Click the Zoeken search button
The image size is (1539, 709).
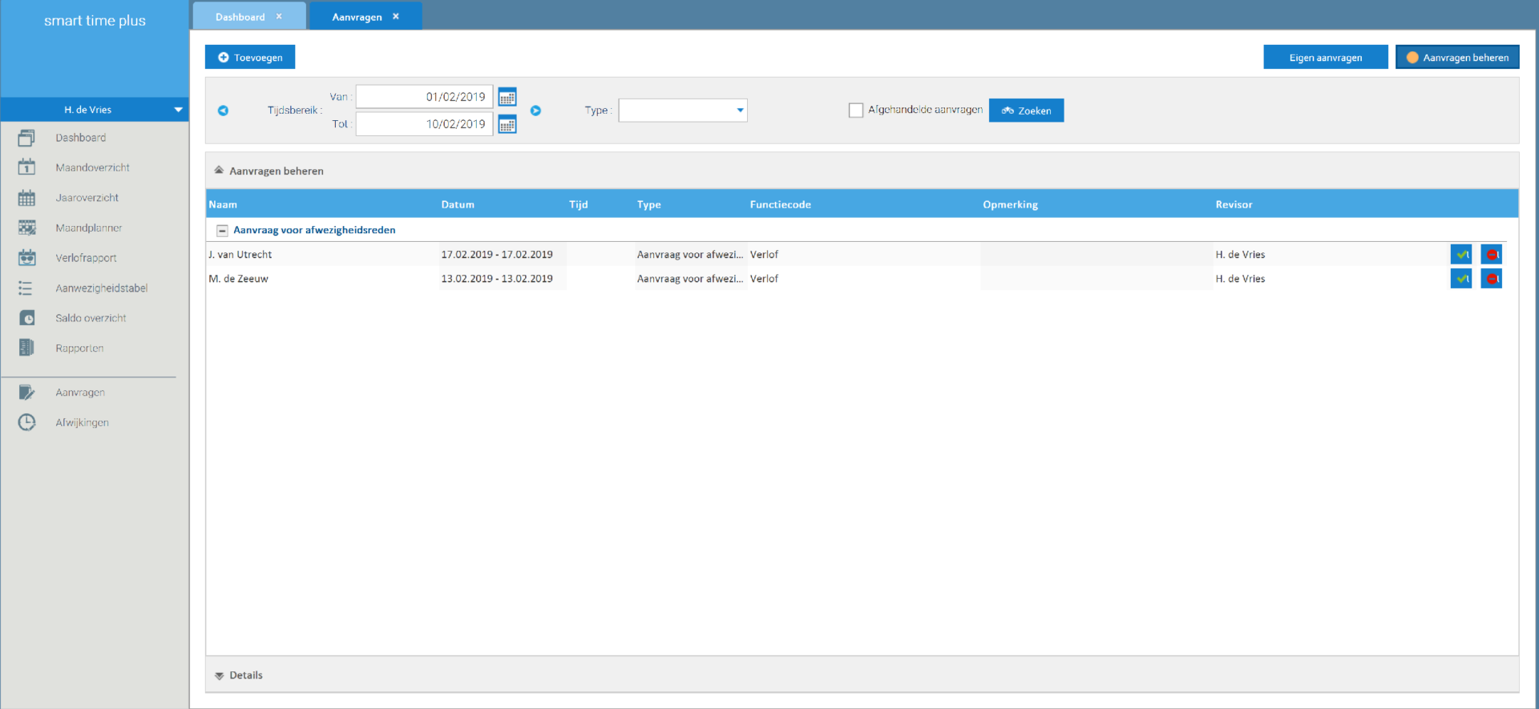[x=1026, y=111]
